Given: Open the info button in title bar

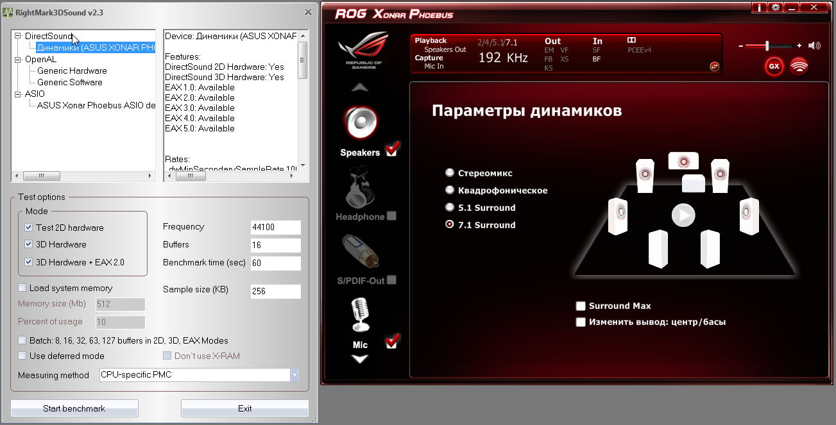Looking at the screenshot, I should pos(760,8).
